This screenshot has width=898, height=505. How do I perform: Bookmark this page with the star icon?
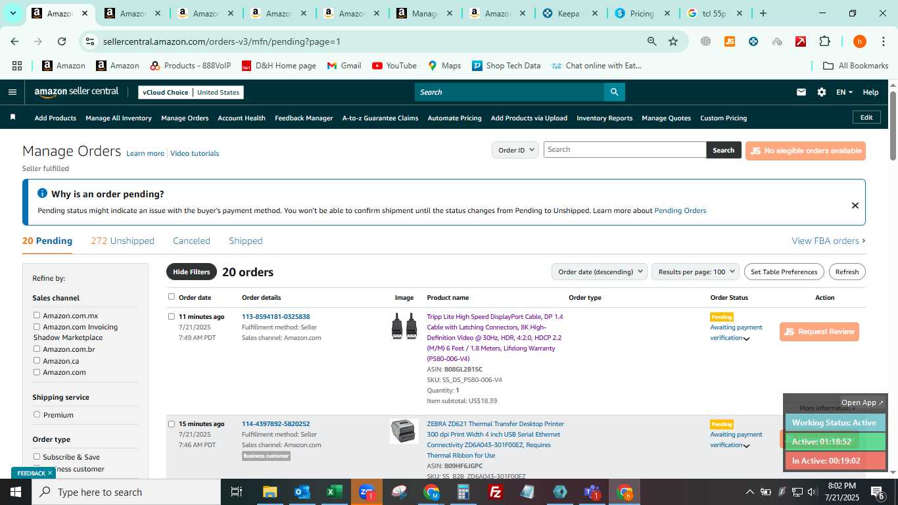(673, 41)
